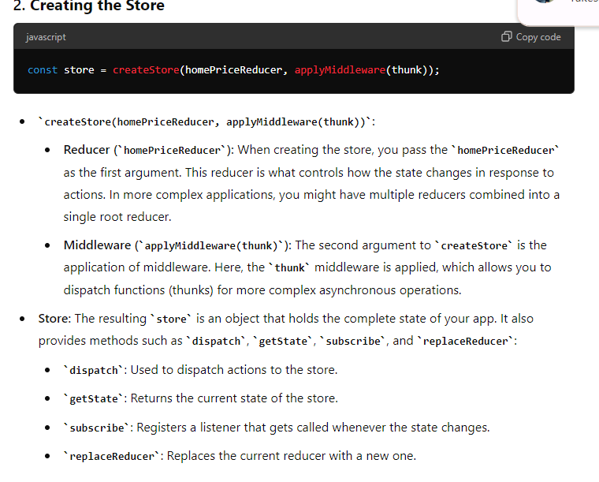The width and height of the screenshot is (599, 482).
Task: Click the 'javascript' language label
Action: [46, 37]
